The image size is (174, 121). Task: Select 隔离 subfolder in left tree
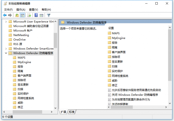(20, 71)
